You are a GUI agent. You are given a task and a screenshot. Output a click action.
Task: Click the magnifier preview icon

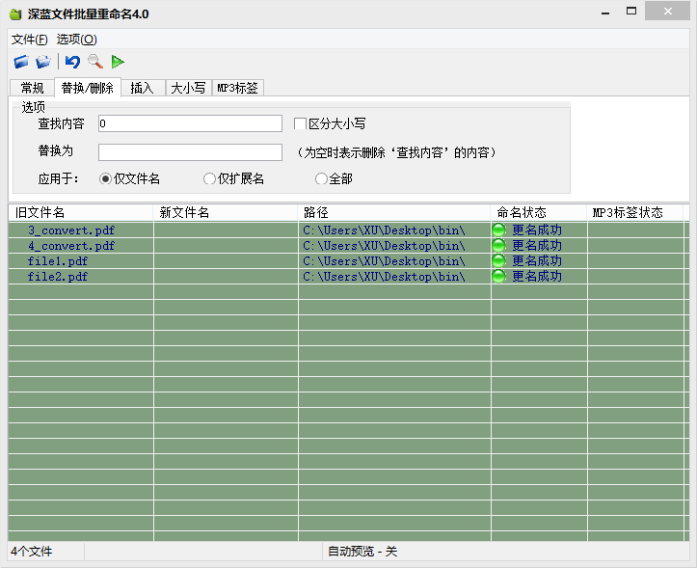(x=94, y=62)
